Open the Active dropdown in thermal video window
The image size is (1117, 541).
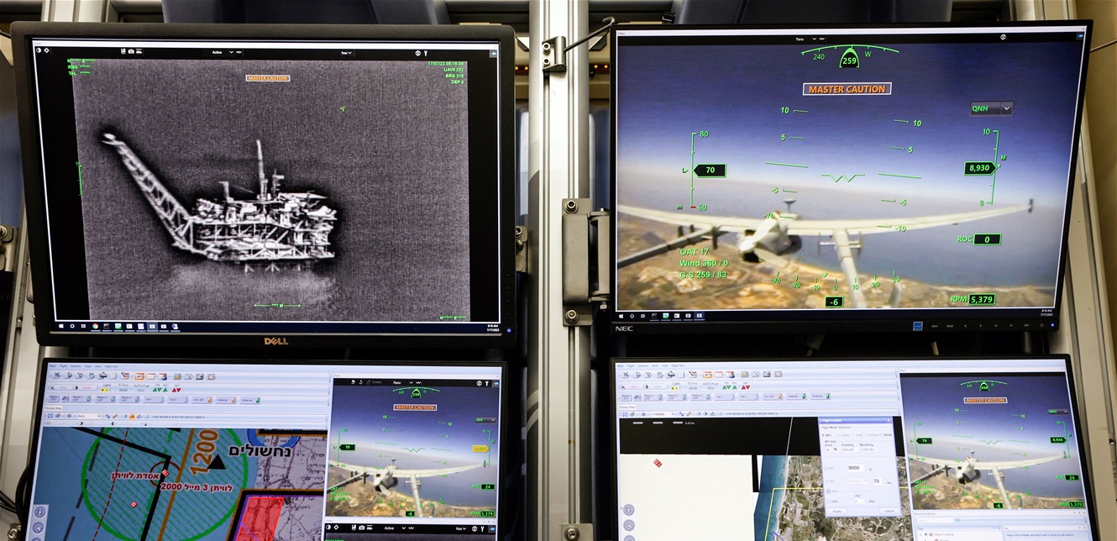[222, 52]
